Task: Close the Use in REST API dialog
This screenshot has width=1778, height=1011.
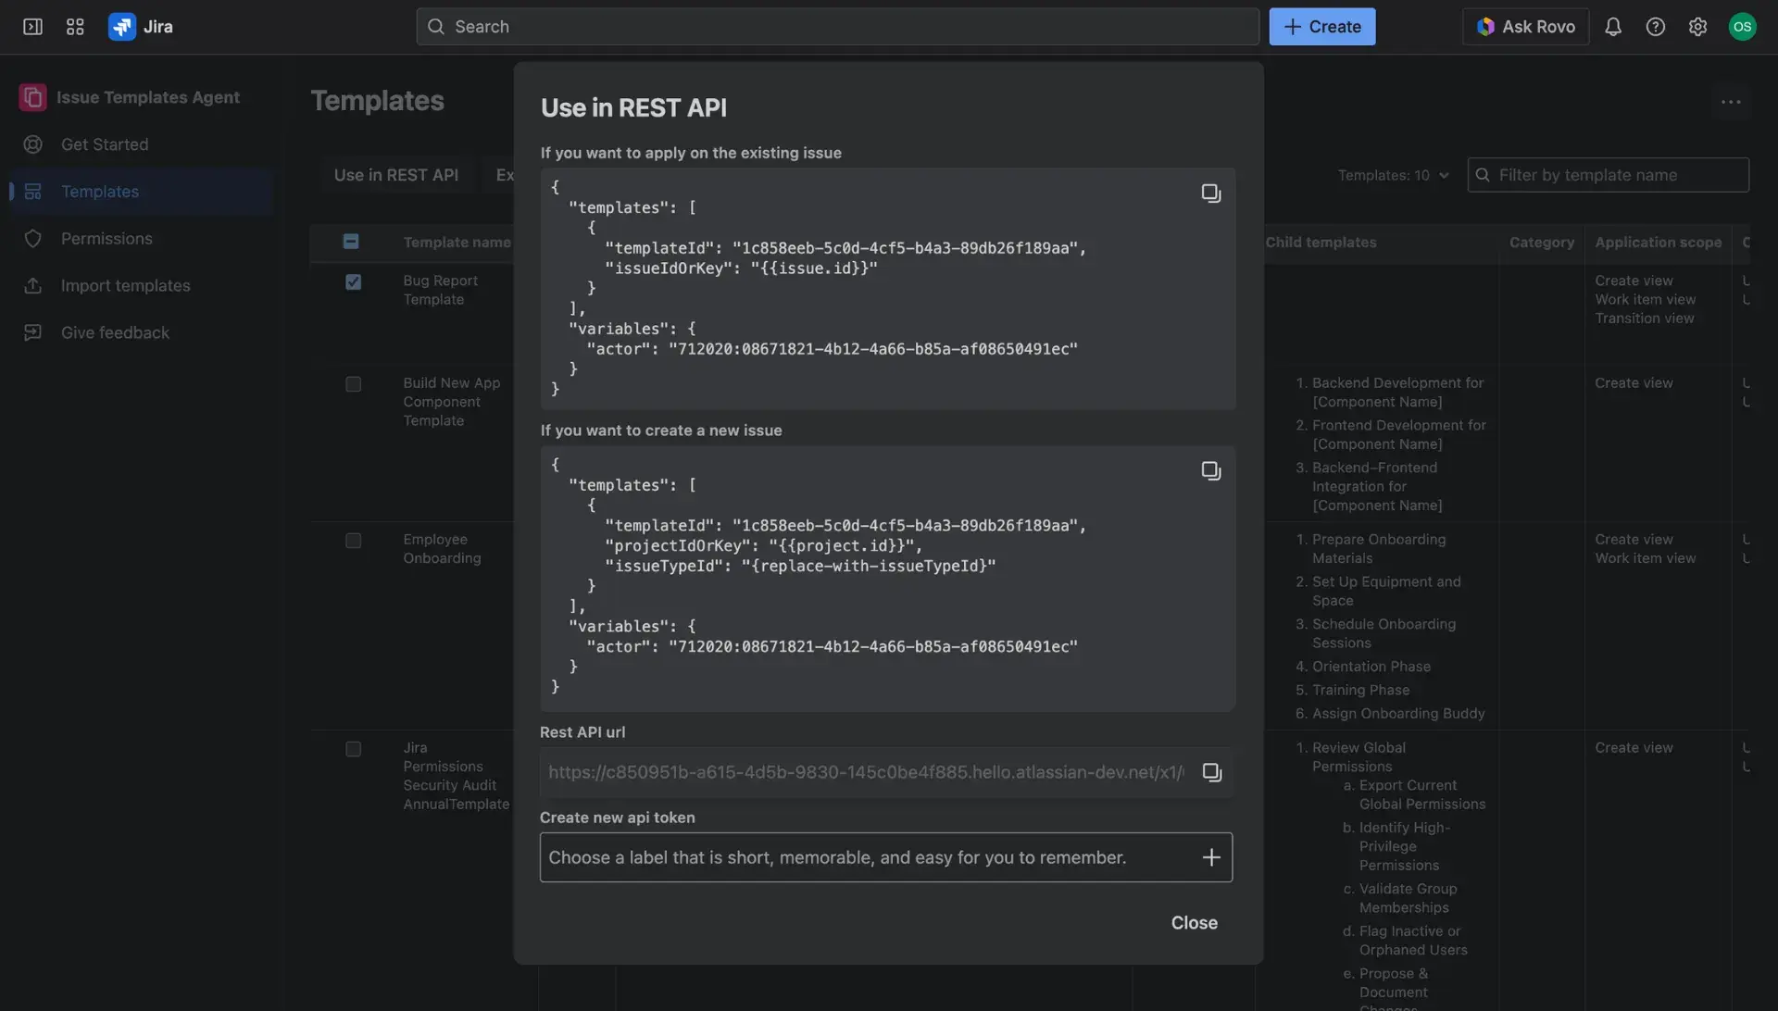Action: [1194, 922]
